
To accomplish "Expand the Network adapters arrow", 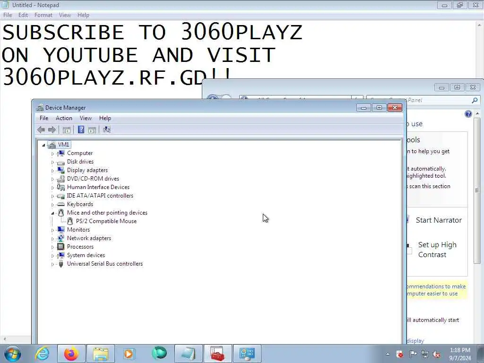I will [x=52, y=239].
